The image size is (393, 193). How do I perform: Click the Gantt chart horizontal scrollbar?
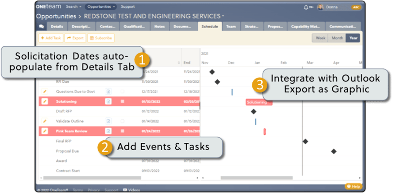[256, 178]
